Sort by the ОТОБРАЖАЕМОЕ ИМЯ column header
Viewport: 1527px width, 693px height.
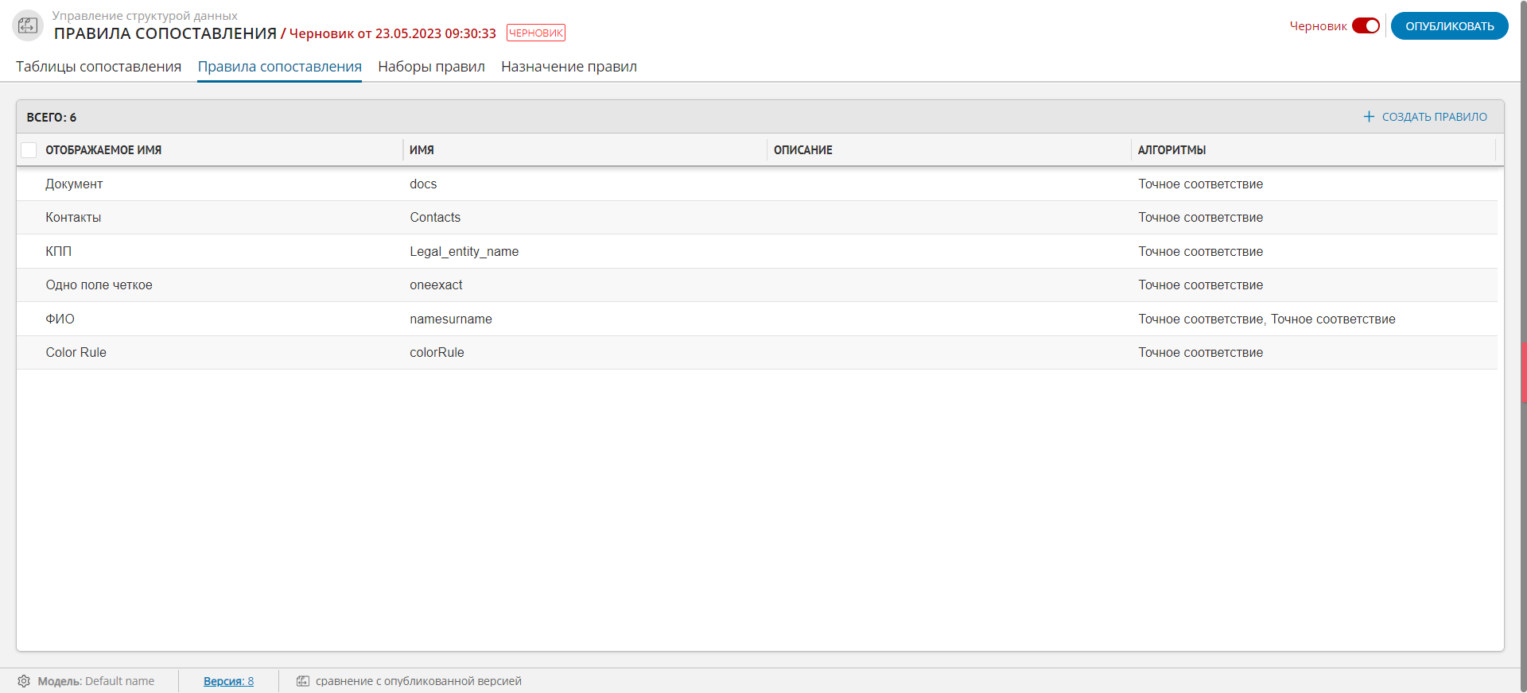[x=103, y=150]
